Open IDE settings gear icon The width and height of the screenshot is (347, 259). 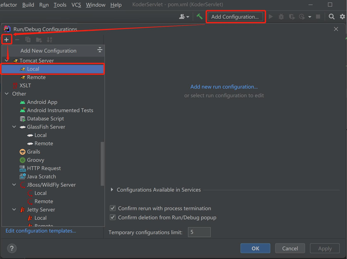(342, 17)
